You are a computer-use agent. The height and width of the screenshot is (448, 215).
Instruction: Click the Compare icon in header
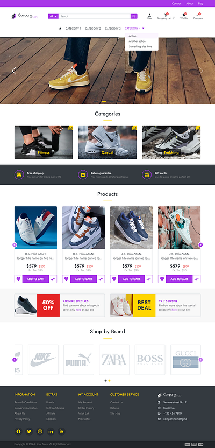click(x=198, y=16)
